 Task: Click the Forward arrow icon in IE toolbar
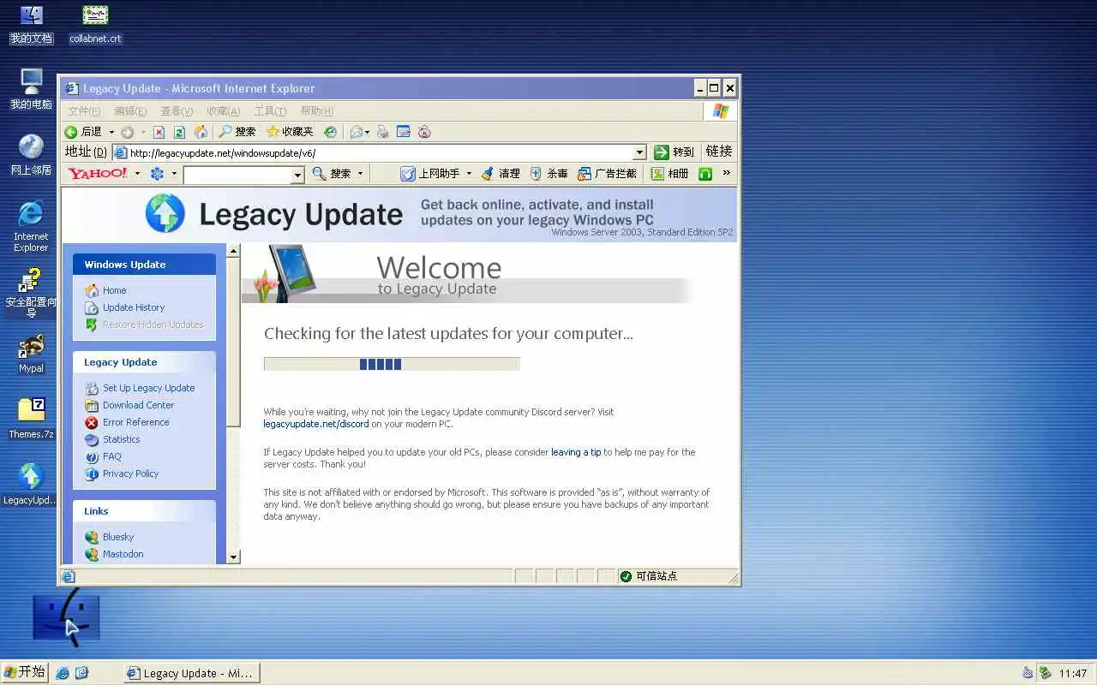click(x=127, y=132)
